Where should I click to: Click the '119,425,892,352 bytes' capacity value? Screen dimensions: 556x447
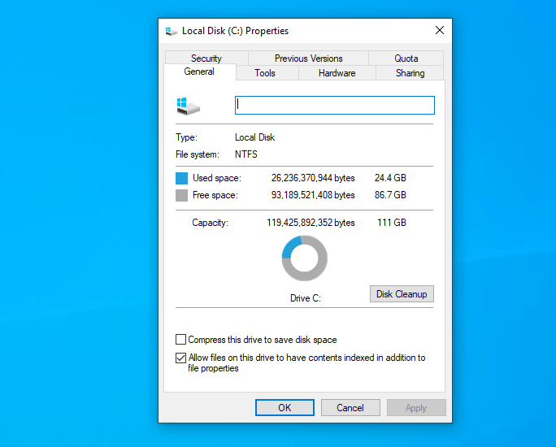tap(311, 223)
